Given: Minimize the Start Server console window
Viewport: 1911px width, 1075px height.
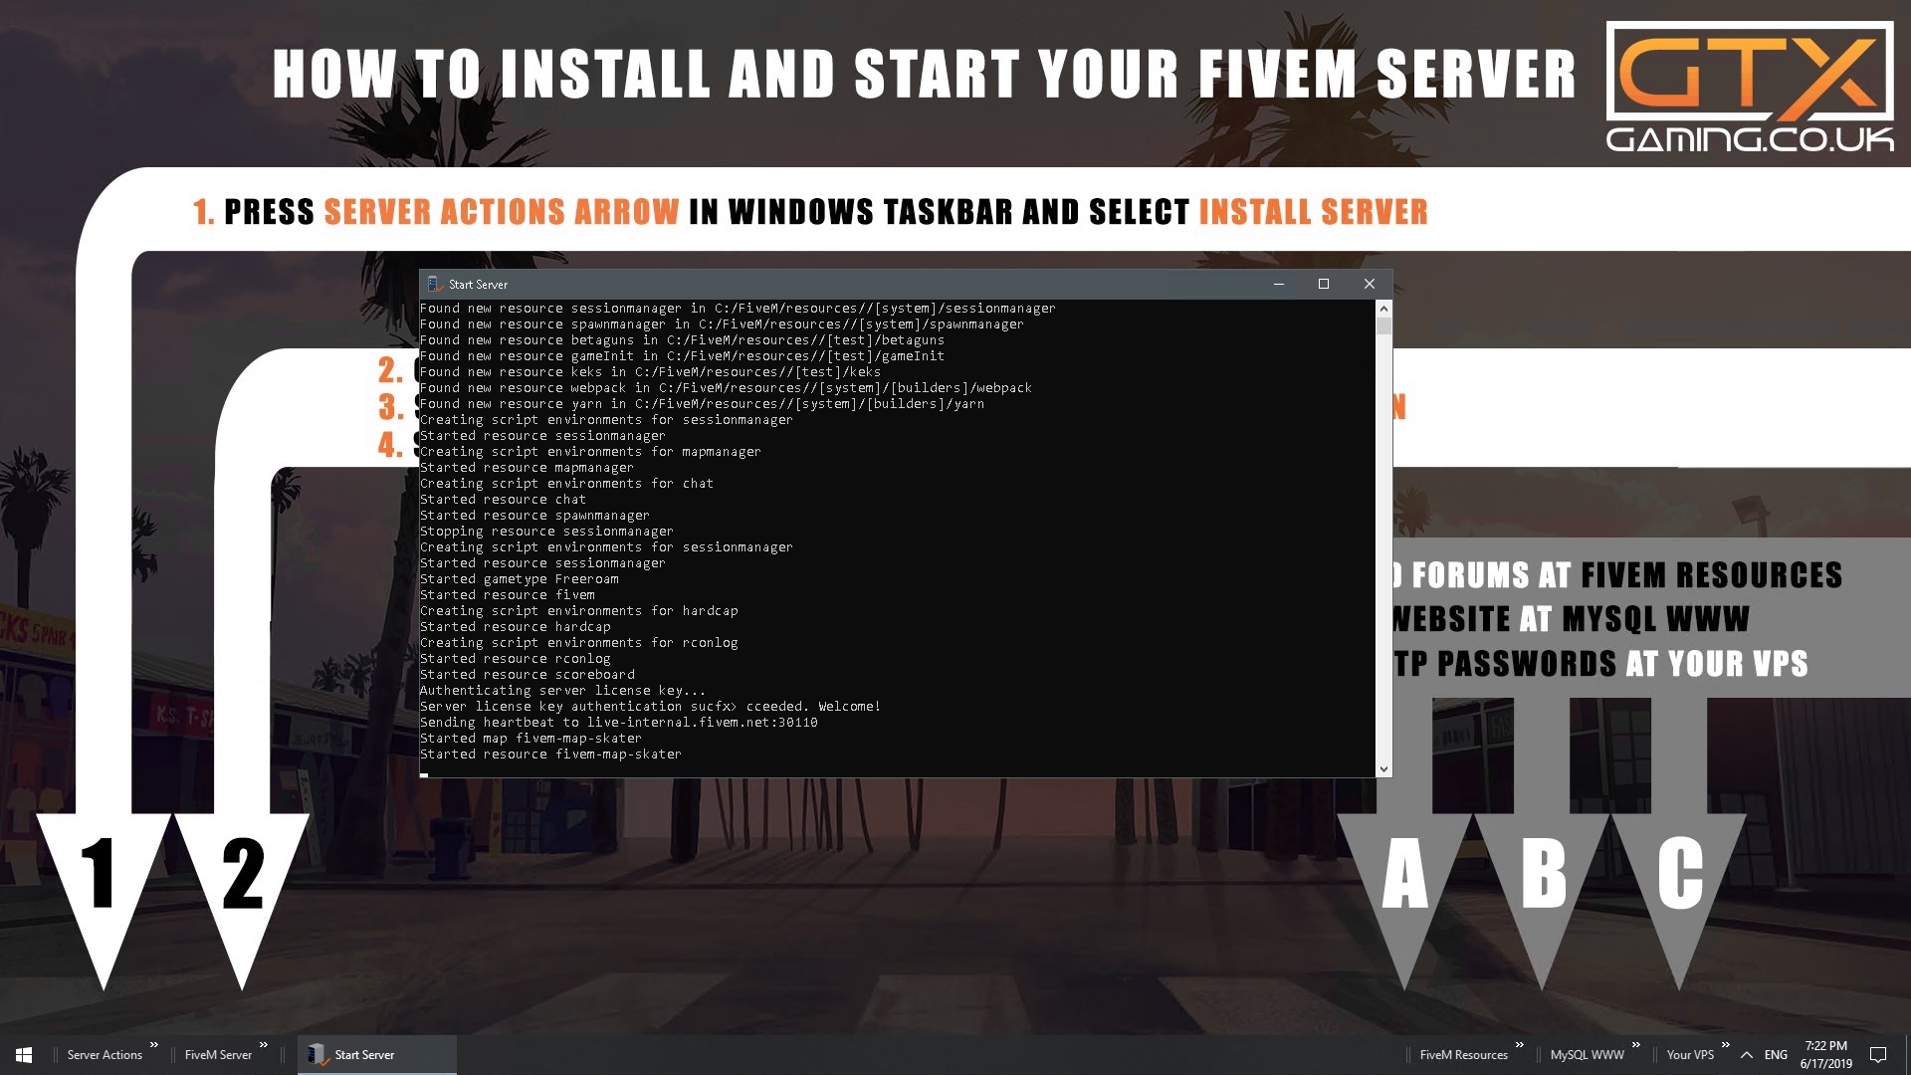Looking at the screenshot, I should [x=1279, y=284].
